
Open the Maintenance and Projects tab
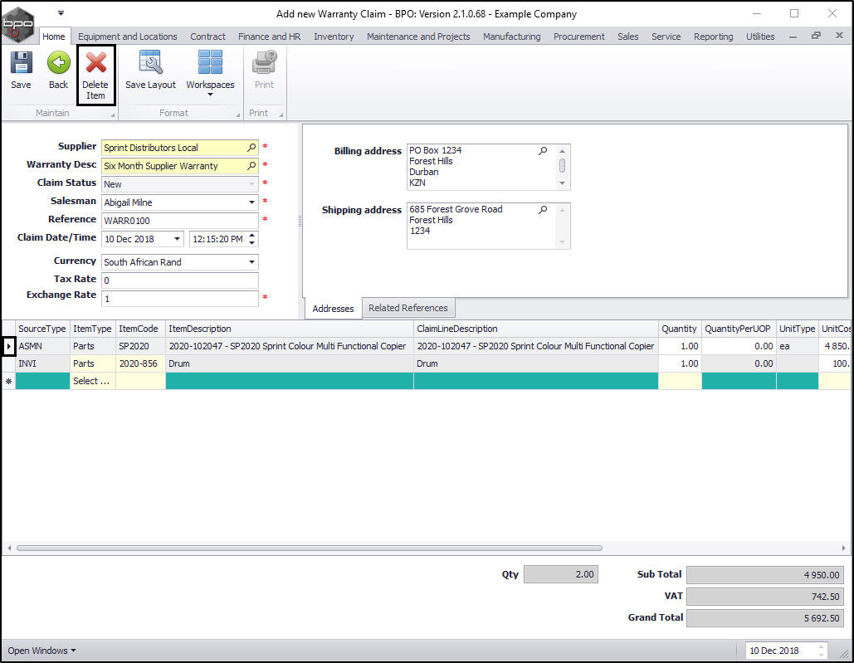[x=418, y=37]
